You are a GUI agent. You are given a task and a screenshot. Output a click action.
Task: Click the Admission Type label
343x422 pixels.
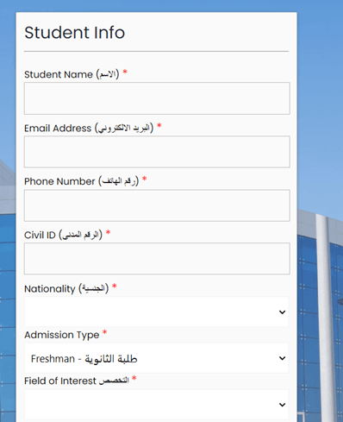click(x=62, y=335)
